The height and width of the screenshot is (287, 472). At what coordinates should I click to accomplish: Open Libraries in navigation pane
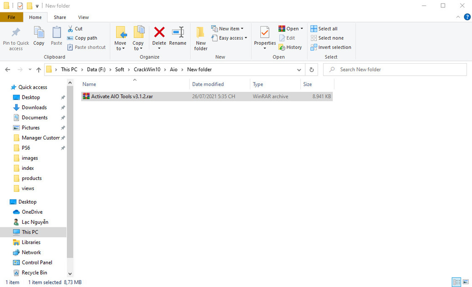(31, 242)
